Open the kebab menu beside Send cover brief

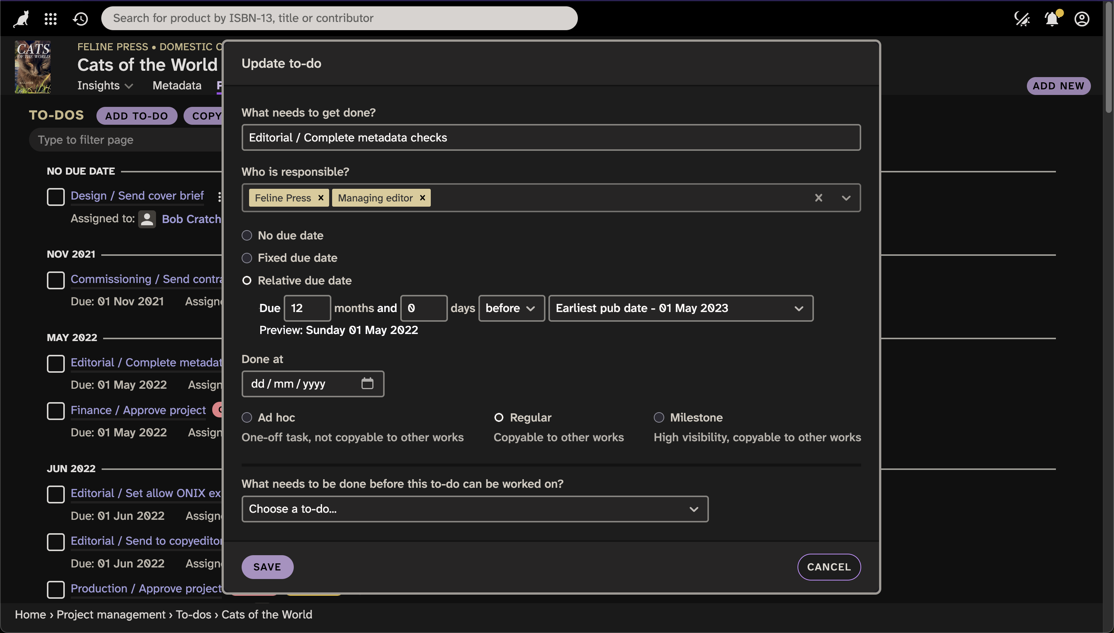[220, 197]
